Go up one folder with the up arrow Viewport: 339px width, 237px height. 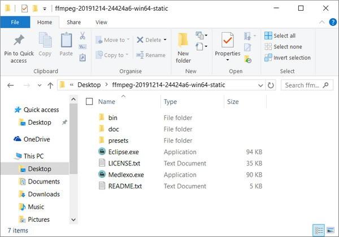[50, 85]
